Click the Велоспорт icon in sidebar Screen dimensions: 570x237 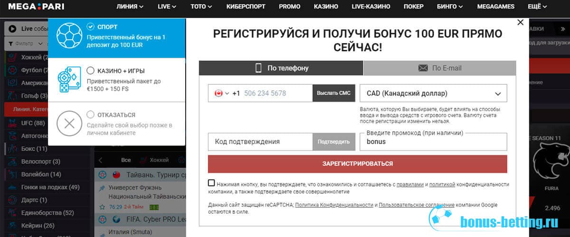tap(11, 161)
